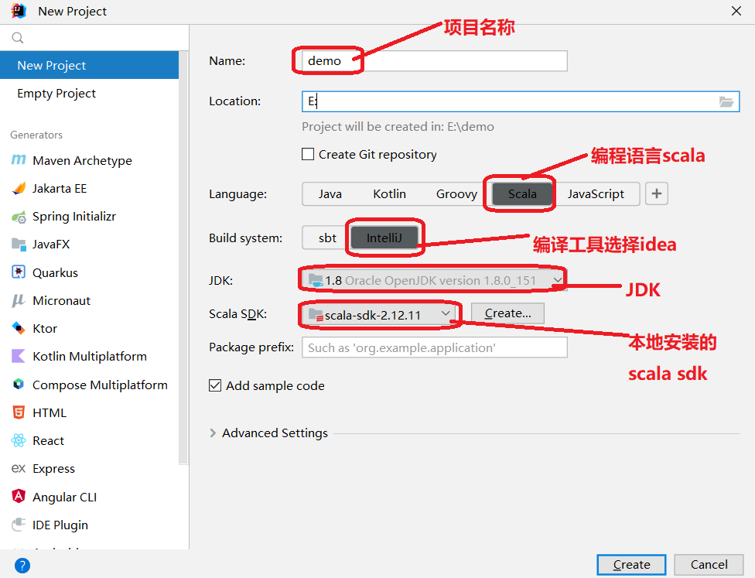Select Empty Project in sidebar
Viewport: 755px width, 578px height.
(x=56, y=93)
